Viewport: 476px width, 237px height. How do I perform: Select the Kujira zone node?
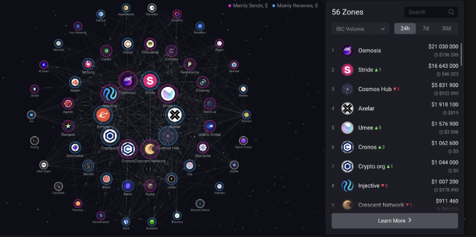(150, 186)
